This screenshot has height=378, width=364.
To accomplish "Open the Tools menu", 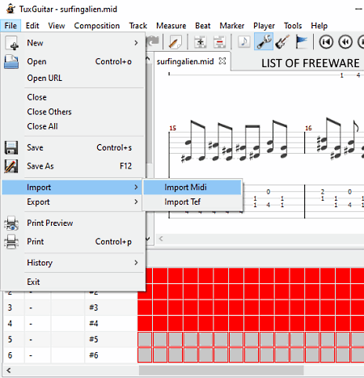I will pyautogui.click(x=293, y=26).
